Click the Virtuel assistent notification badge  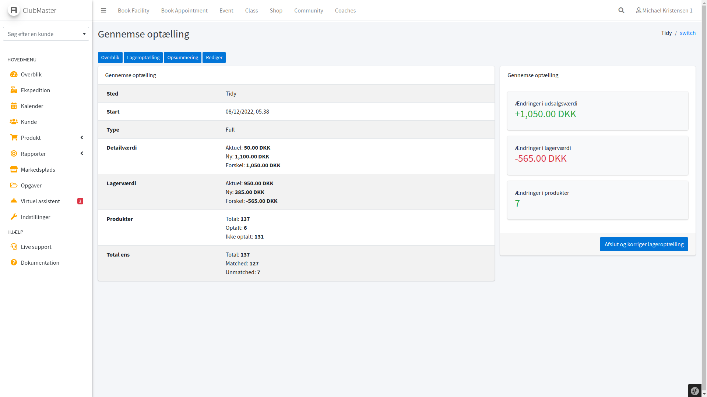(80, 201)
